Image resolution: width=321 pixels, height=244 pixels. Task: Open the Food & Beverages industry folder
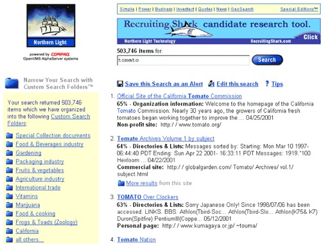click(49, 144)
